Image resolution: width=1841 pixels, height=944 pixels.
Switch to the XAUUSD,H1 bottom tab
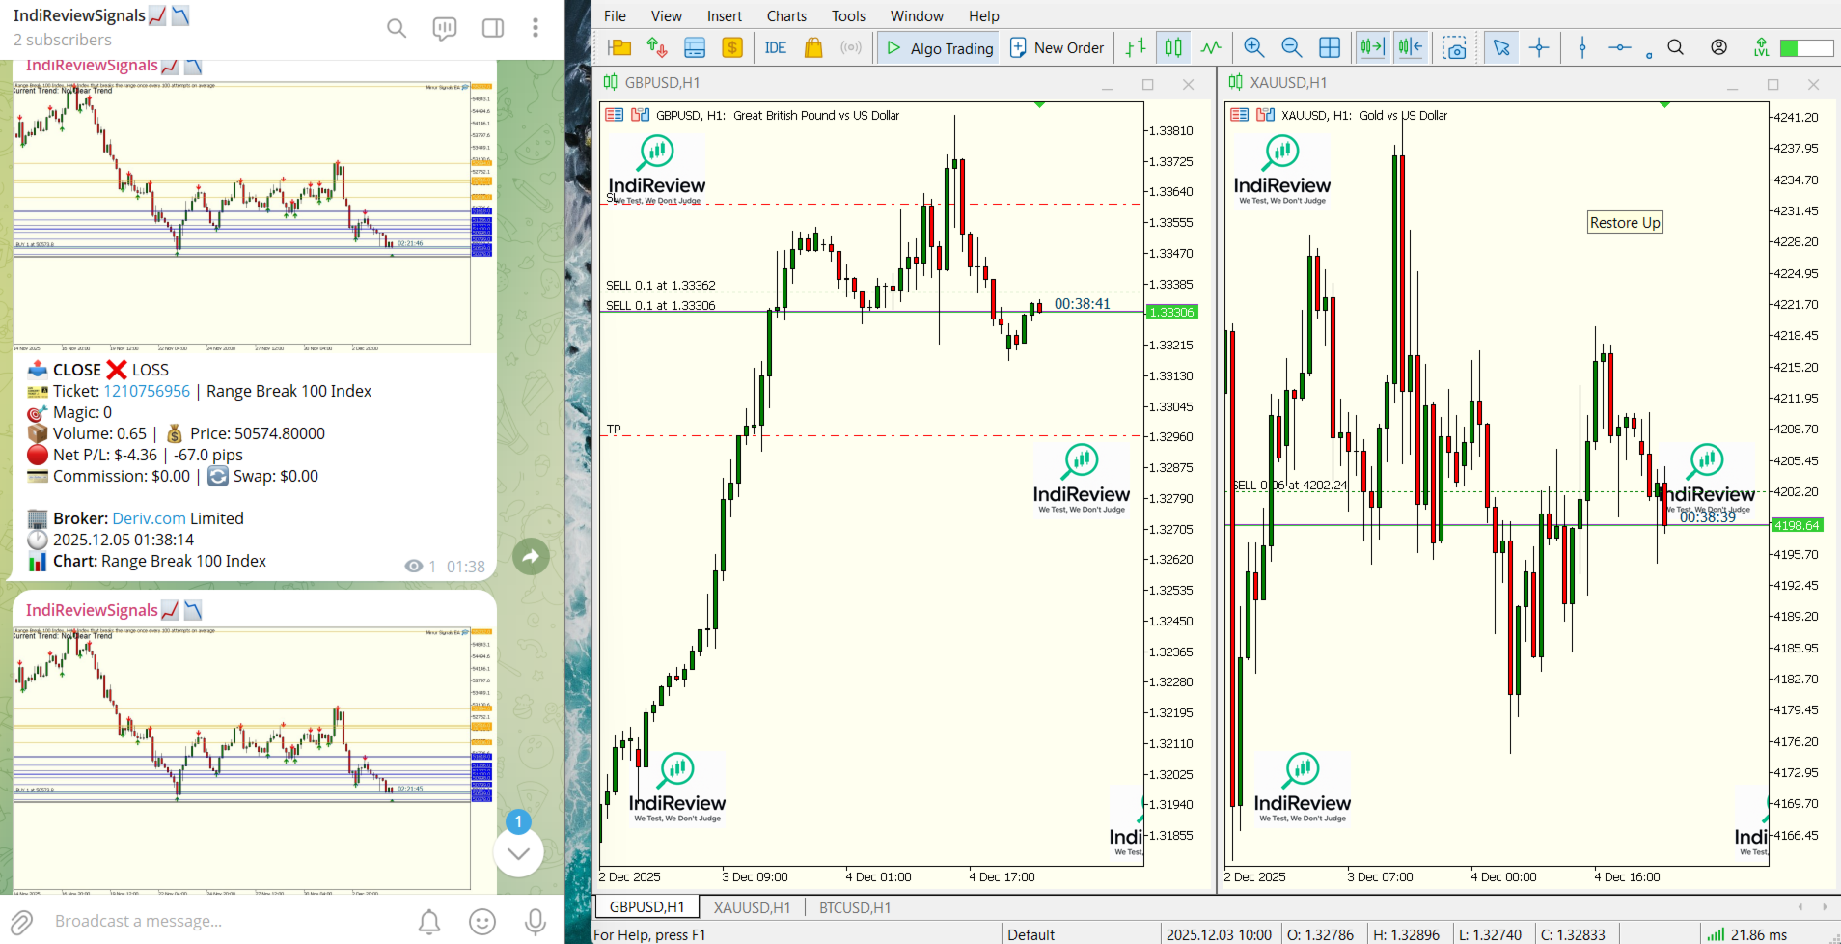752,907
